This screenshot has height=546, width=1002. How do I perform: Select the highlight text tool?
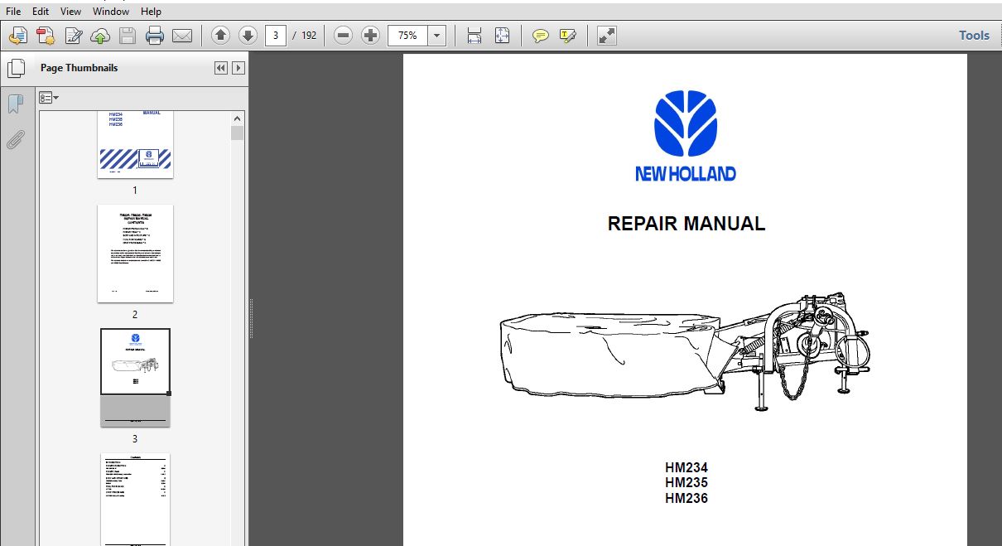568,36
